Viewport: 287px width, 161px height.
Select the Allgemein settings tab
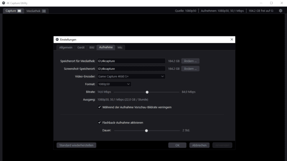pos(65,47)
